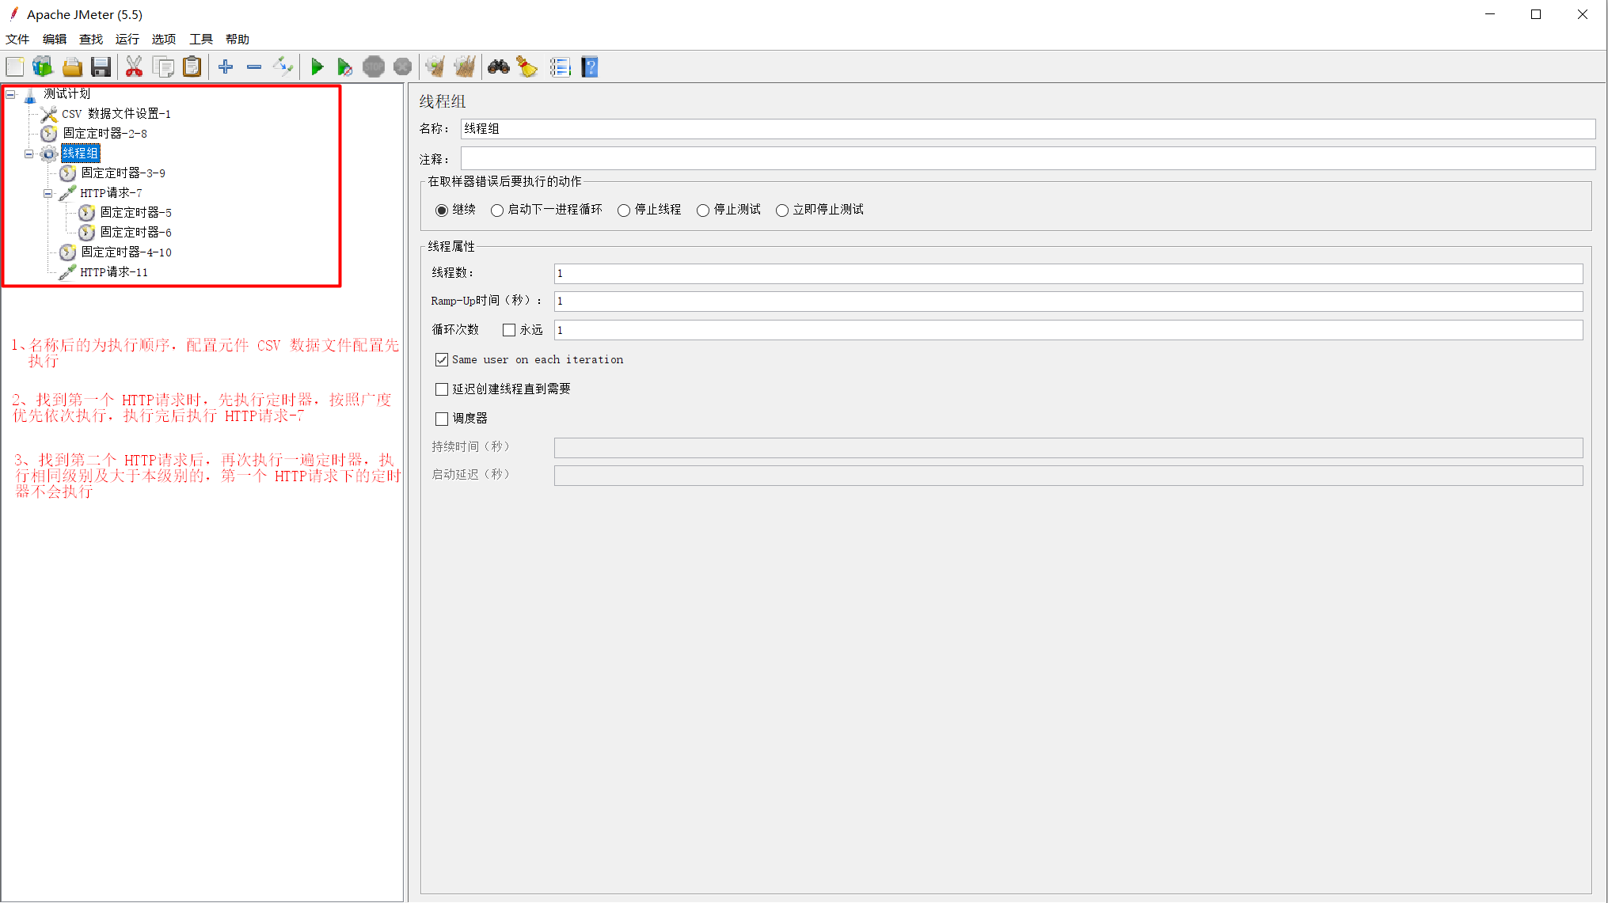Image resolution: width=1608 pixels, height=903 pixels.
Task: Open the Templates toolbar icon
Action: pyautogui.click(x=43, y=67)
